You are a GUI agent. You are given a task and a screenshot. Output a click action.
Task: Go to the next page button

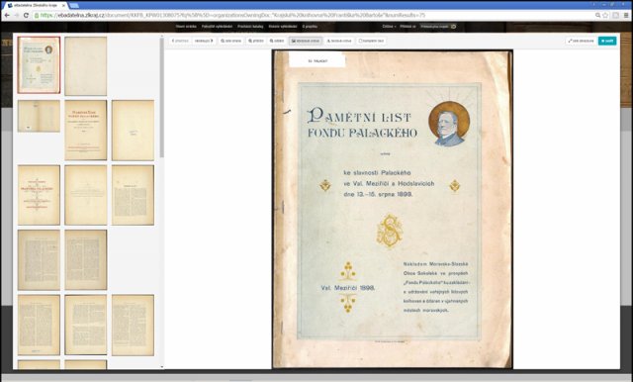coord(204,41)
